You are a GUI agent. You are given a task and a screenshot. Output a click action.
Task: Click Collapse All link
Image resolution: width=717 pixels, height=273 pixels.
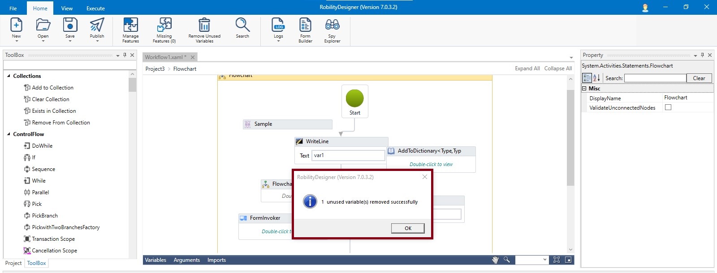(x=558, y=68)
